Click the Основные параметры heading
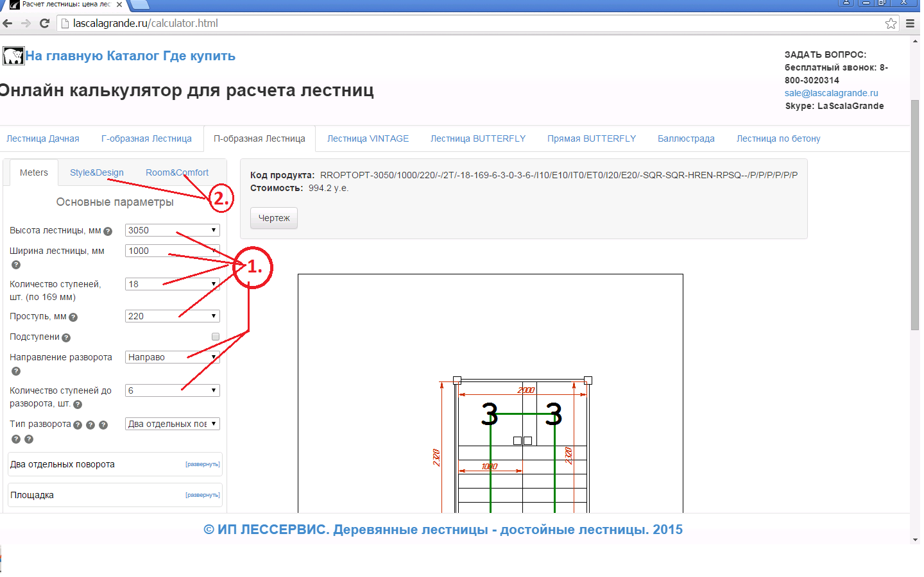 (x=115, y=202)
